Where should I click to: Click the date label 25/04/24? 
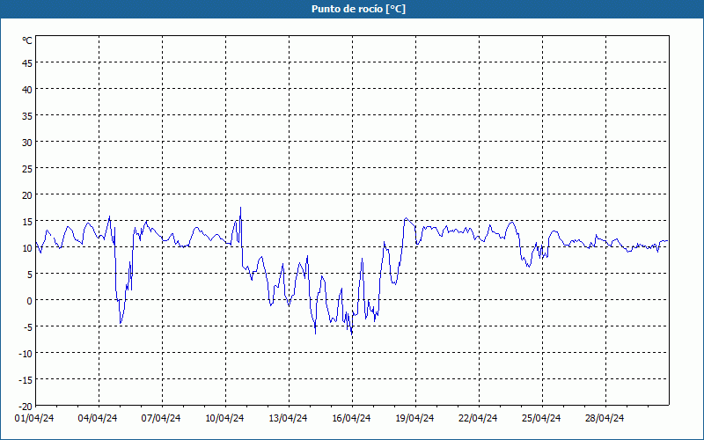pyautogui.click(x=541, y=418)
